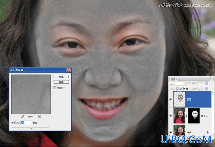Screen dimensions: 215x147
Task: Select the black layer mask thumbnail
Action: point(194,116)
